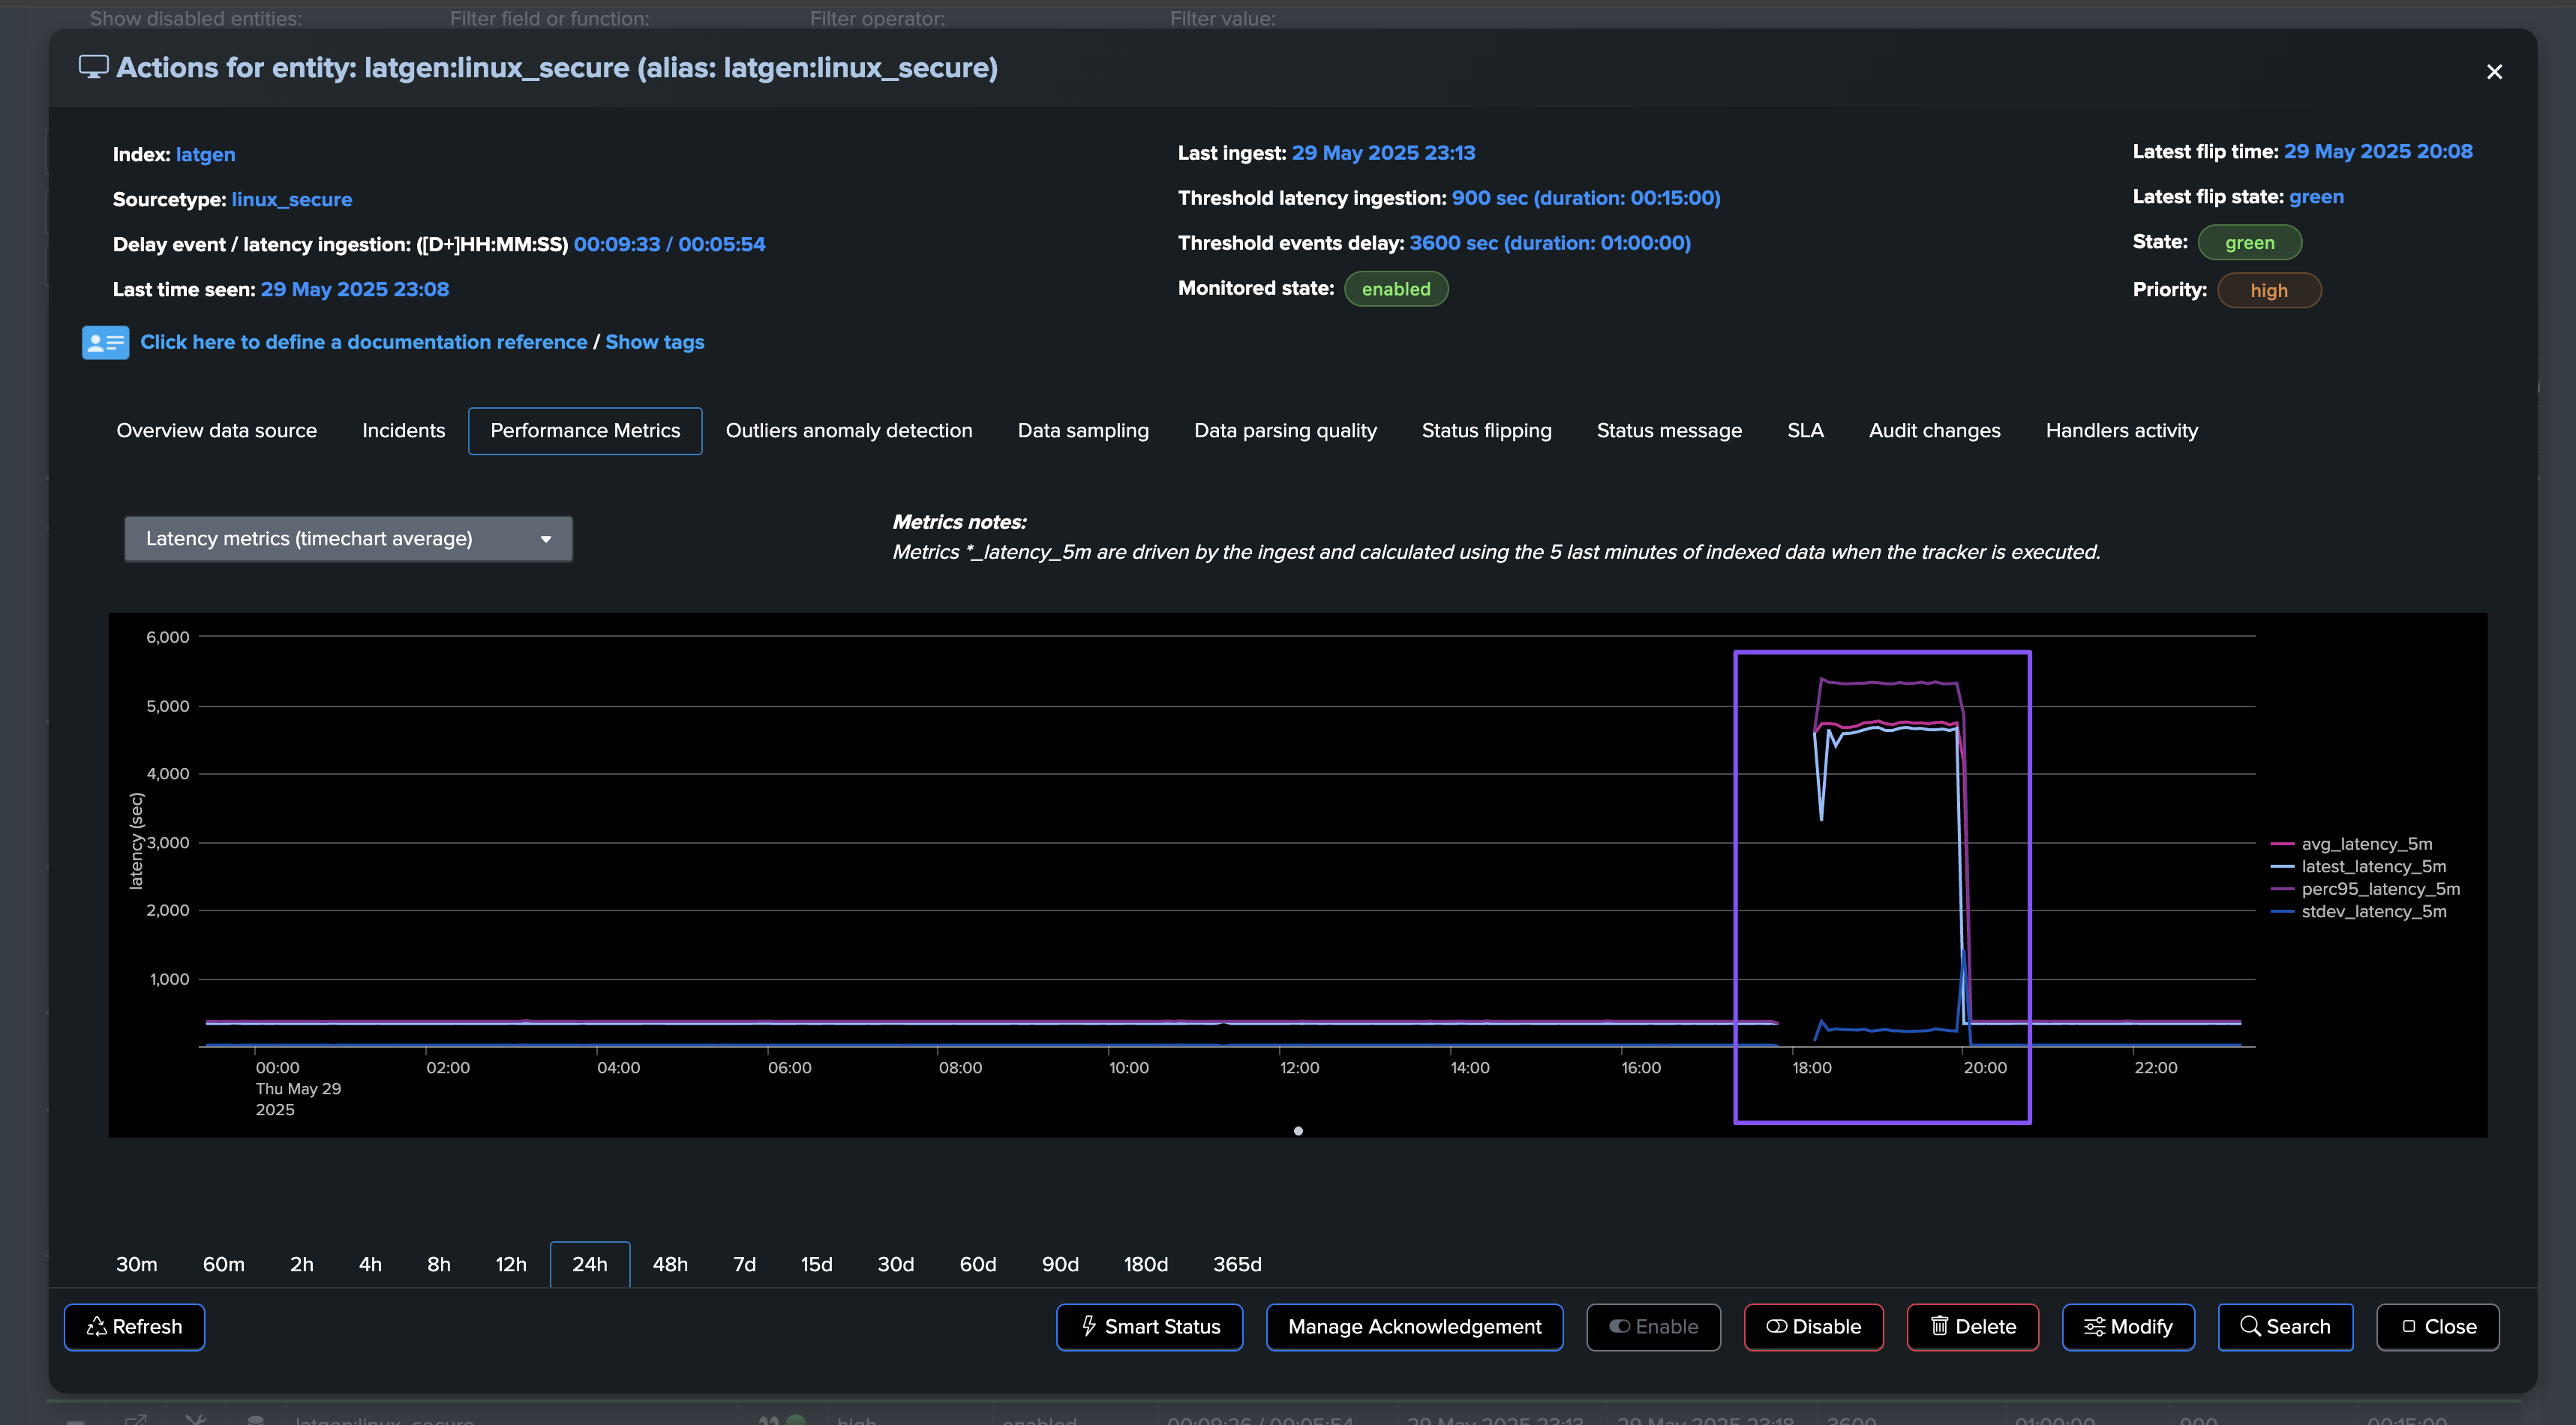Click the Refresh button recycle icon
The image size is (2576, 1425).
coord(97,1326)
